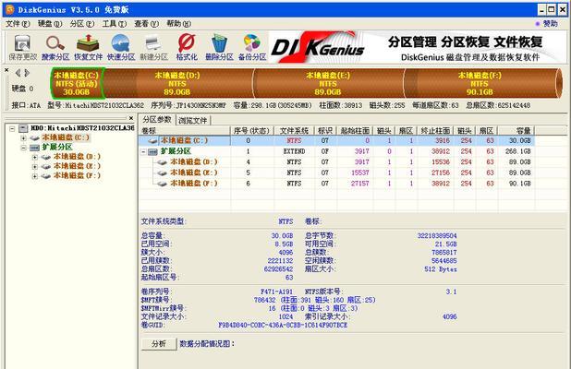
Task: Select 本地磁盘(C:) label in left tree
Action: click(x=66, y=137)
